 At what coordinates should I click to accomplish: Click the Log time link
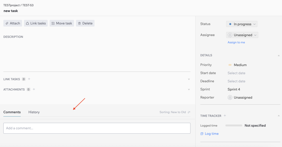tap(209, 134)
